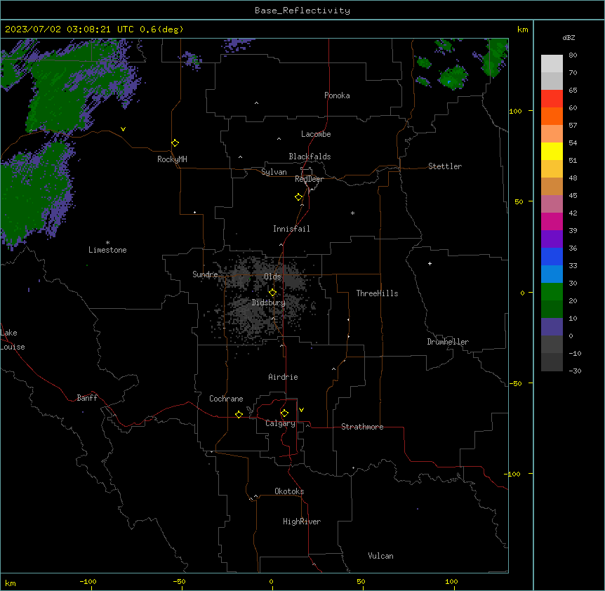
Task: Click the -50 tick on the bottom axis
Action: (x=179, y=581)
